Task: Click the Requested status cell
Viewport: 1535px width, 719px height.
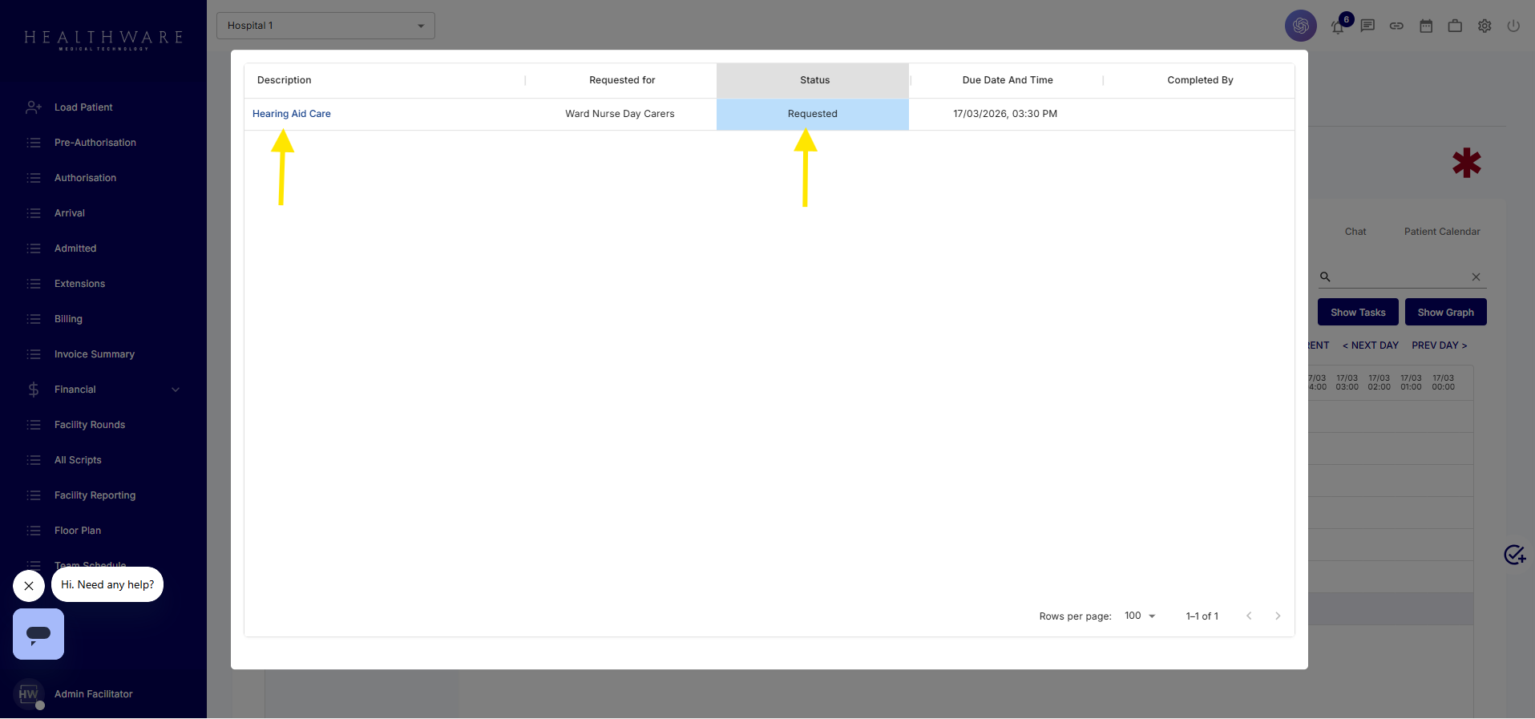Action: pos(812,114)
